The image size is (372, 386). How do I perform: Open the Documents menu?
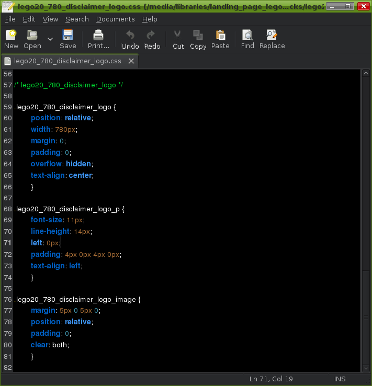pyautogui.click(x=115, y=19)
